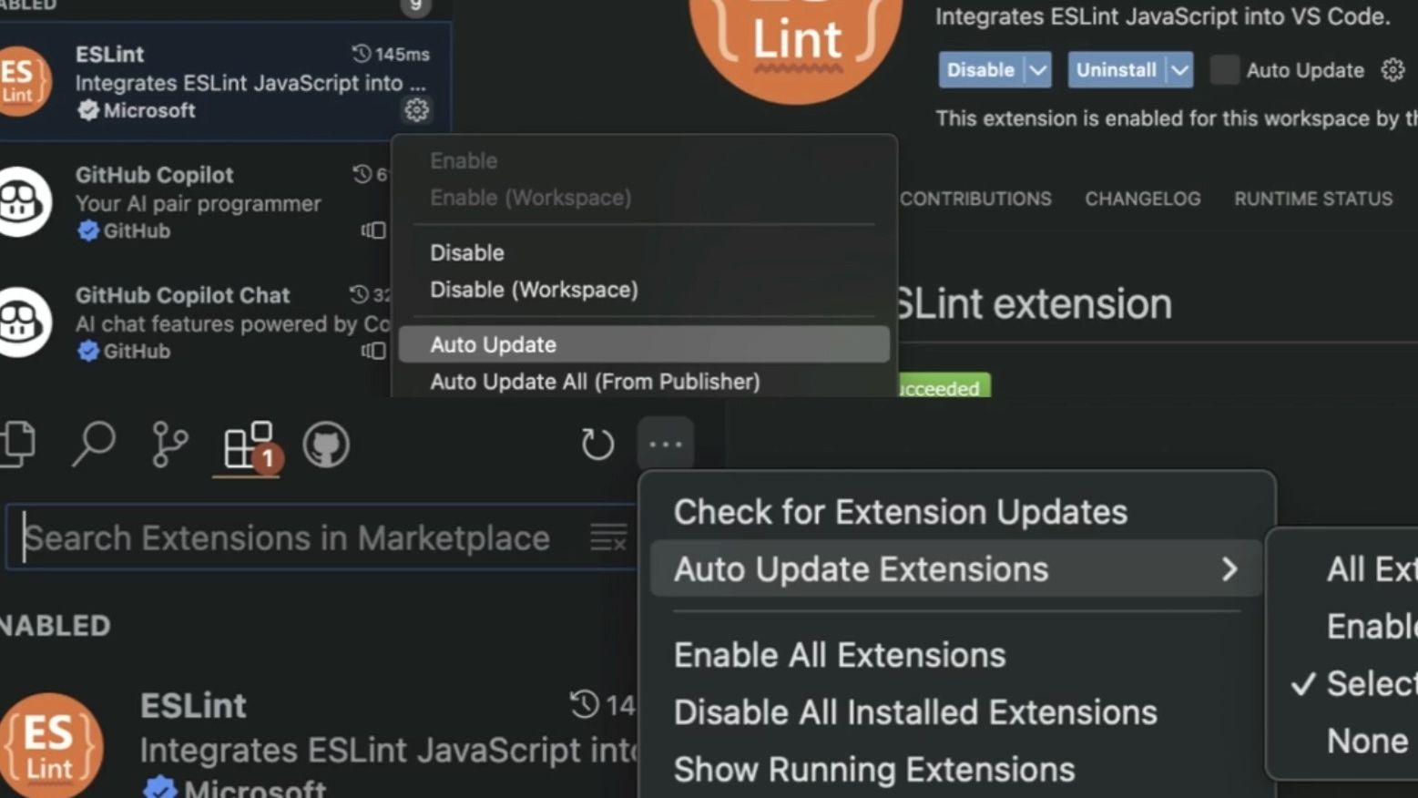Viewport: 1418px width, 798px height.
Task: Open the Source Control icon
Action: click(168, 444)
